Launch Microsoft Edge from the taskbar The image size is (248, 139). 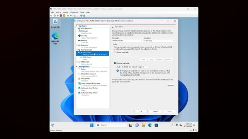(150, 125)
